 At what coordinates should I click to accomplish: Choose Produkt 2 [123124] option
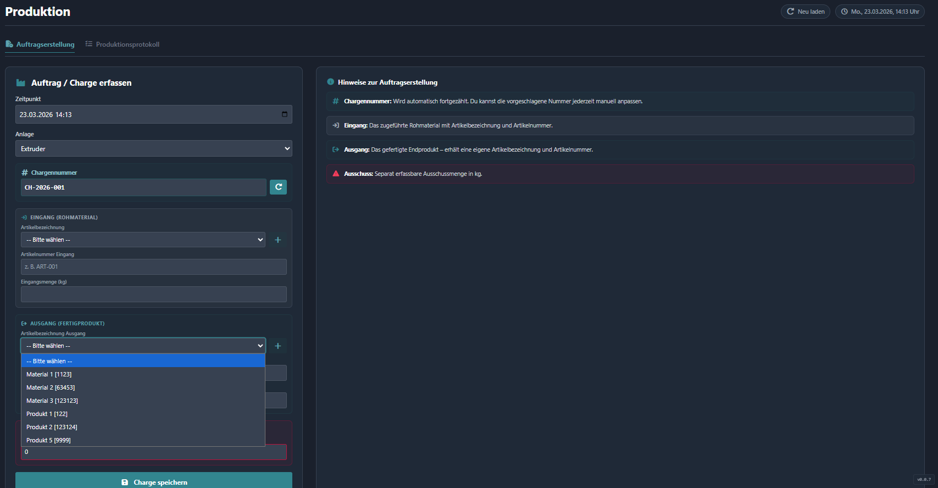(52, 427)
